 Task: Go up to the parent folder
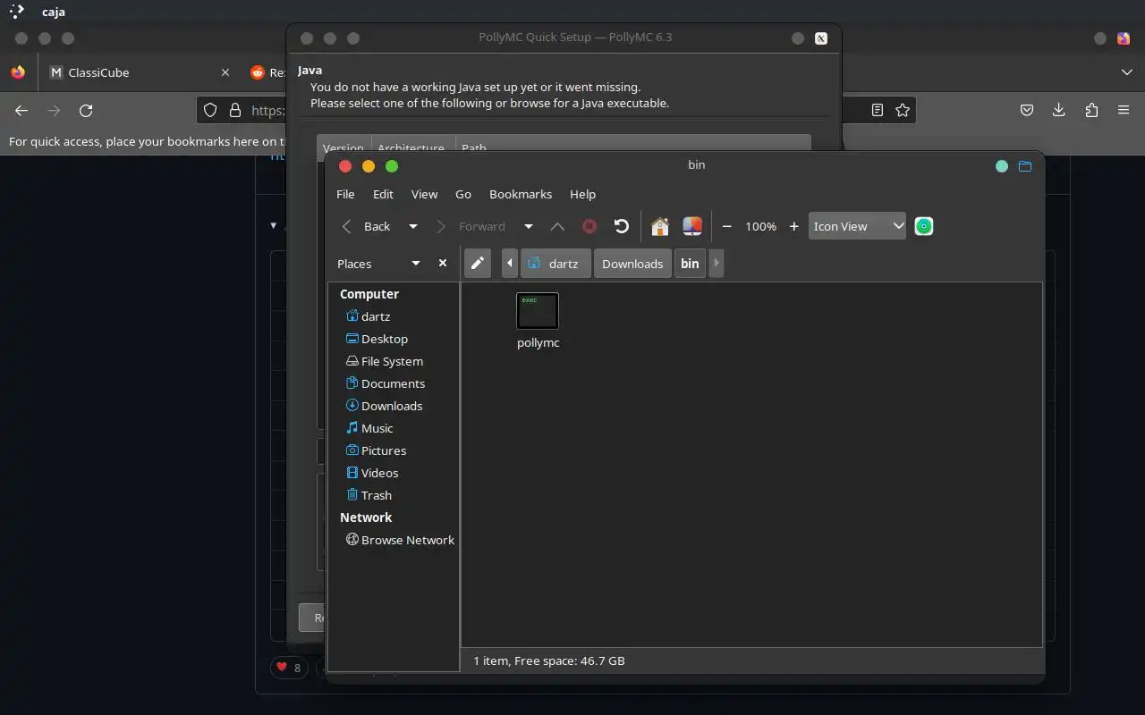(x=557, y=227)
